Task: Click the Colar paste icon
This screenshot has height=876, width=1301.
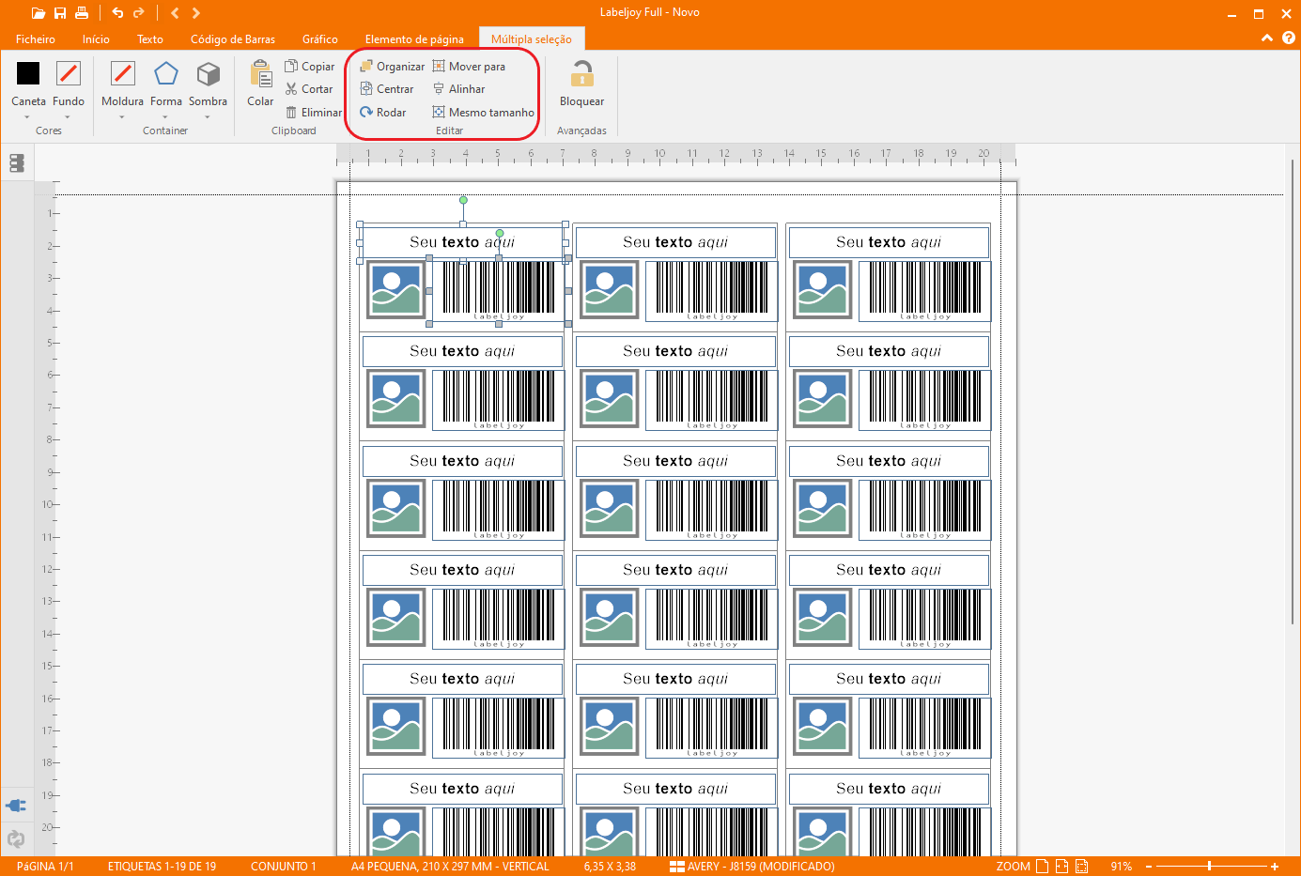Action: tap(260, 73)
